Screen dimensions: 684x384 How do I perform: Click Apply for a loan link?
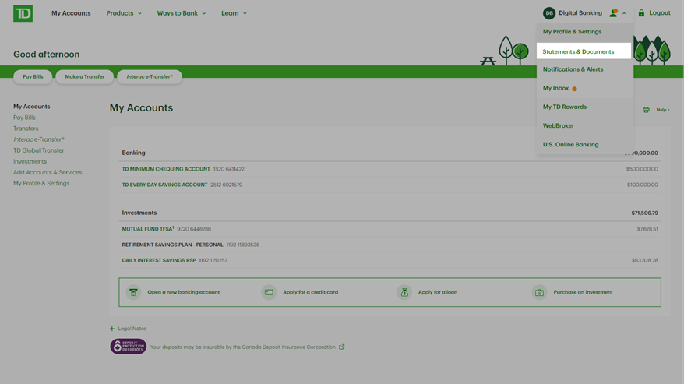pos(438,292)
